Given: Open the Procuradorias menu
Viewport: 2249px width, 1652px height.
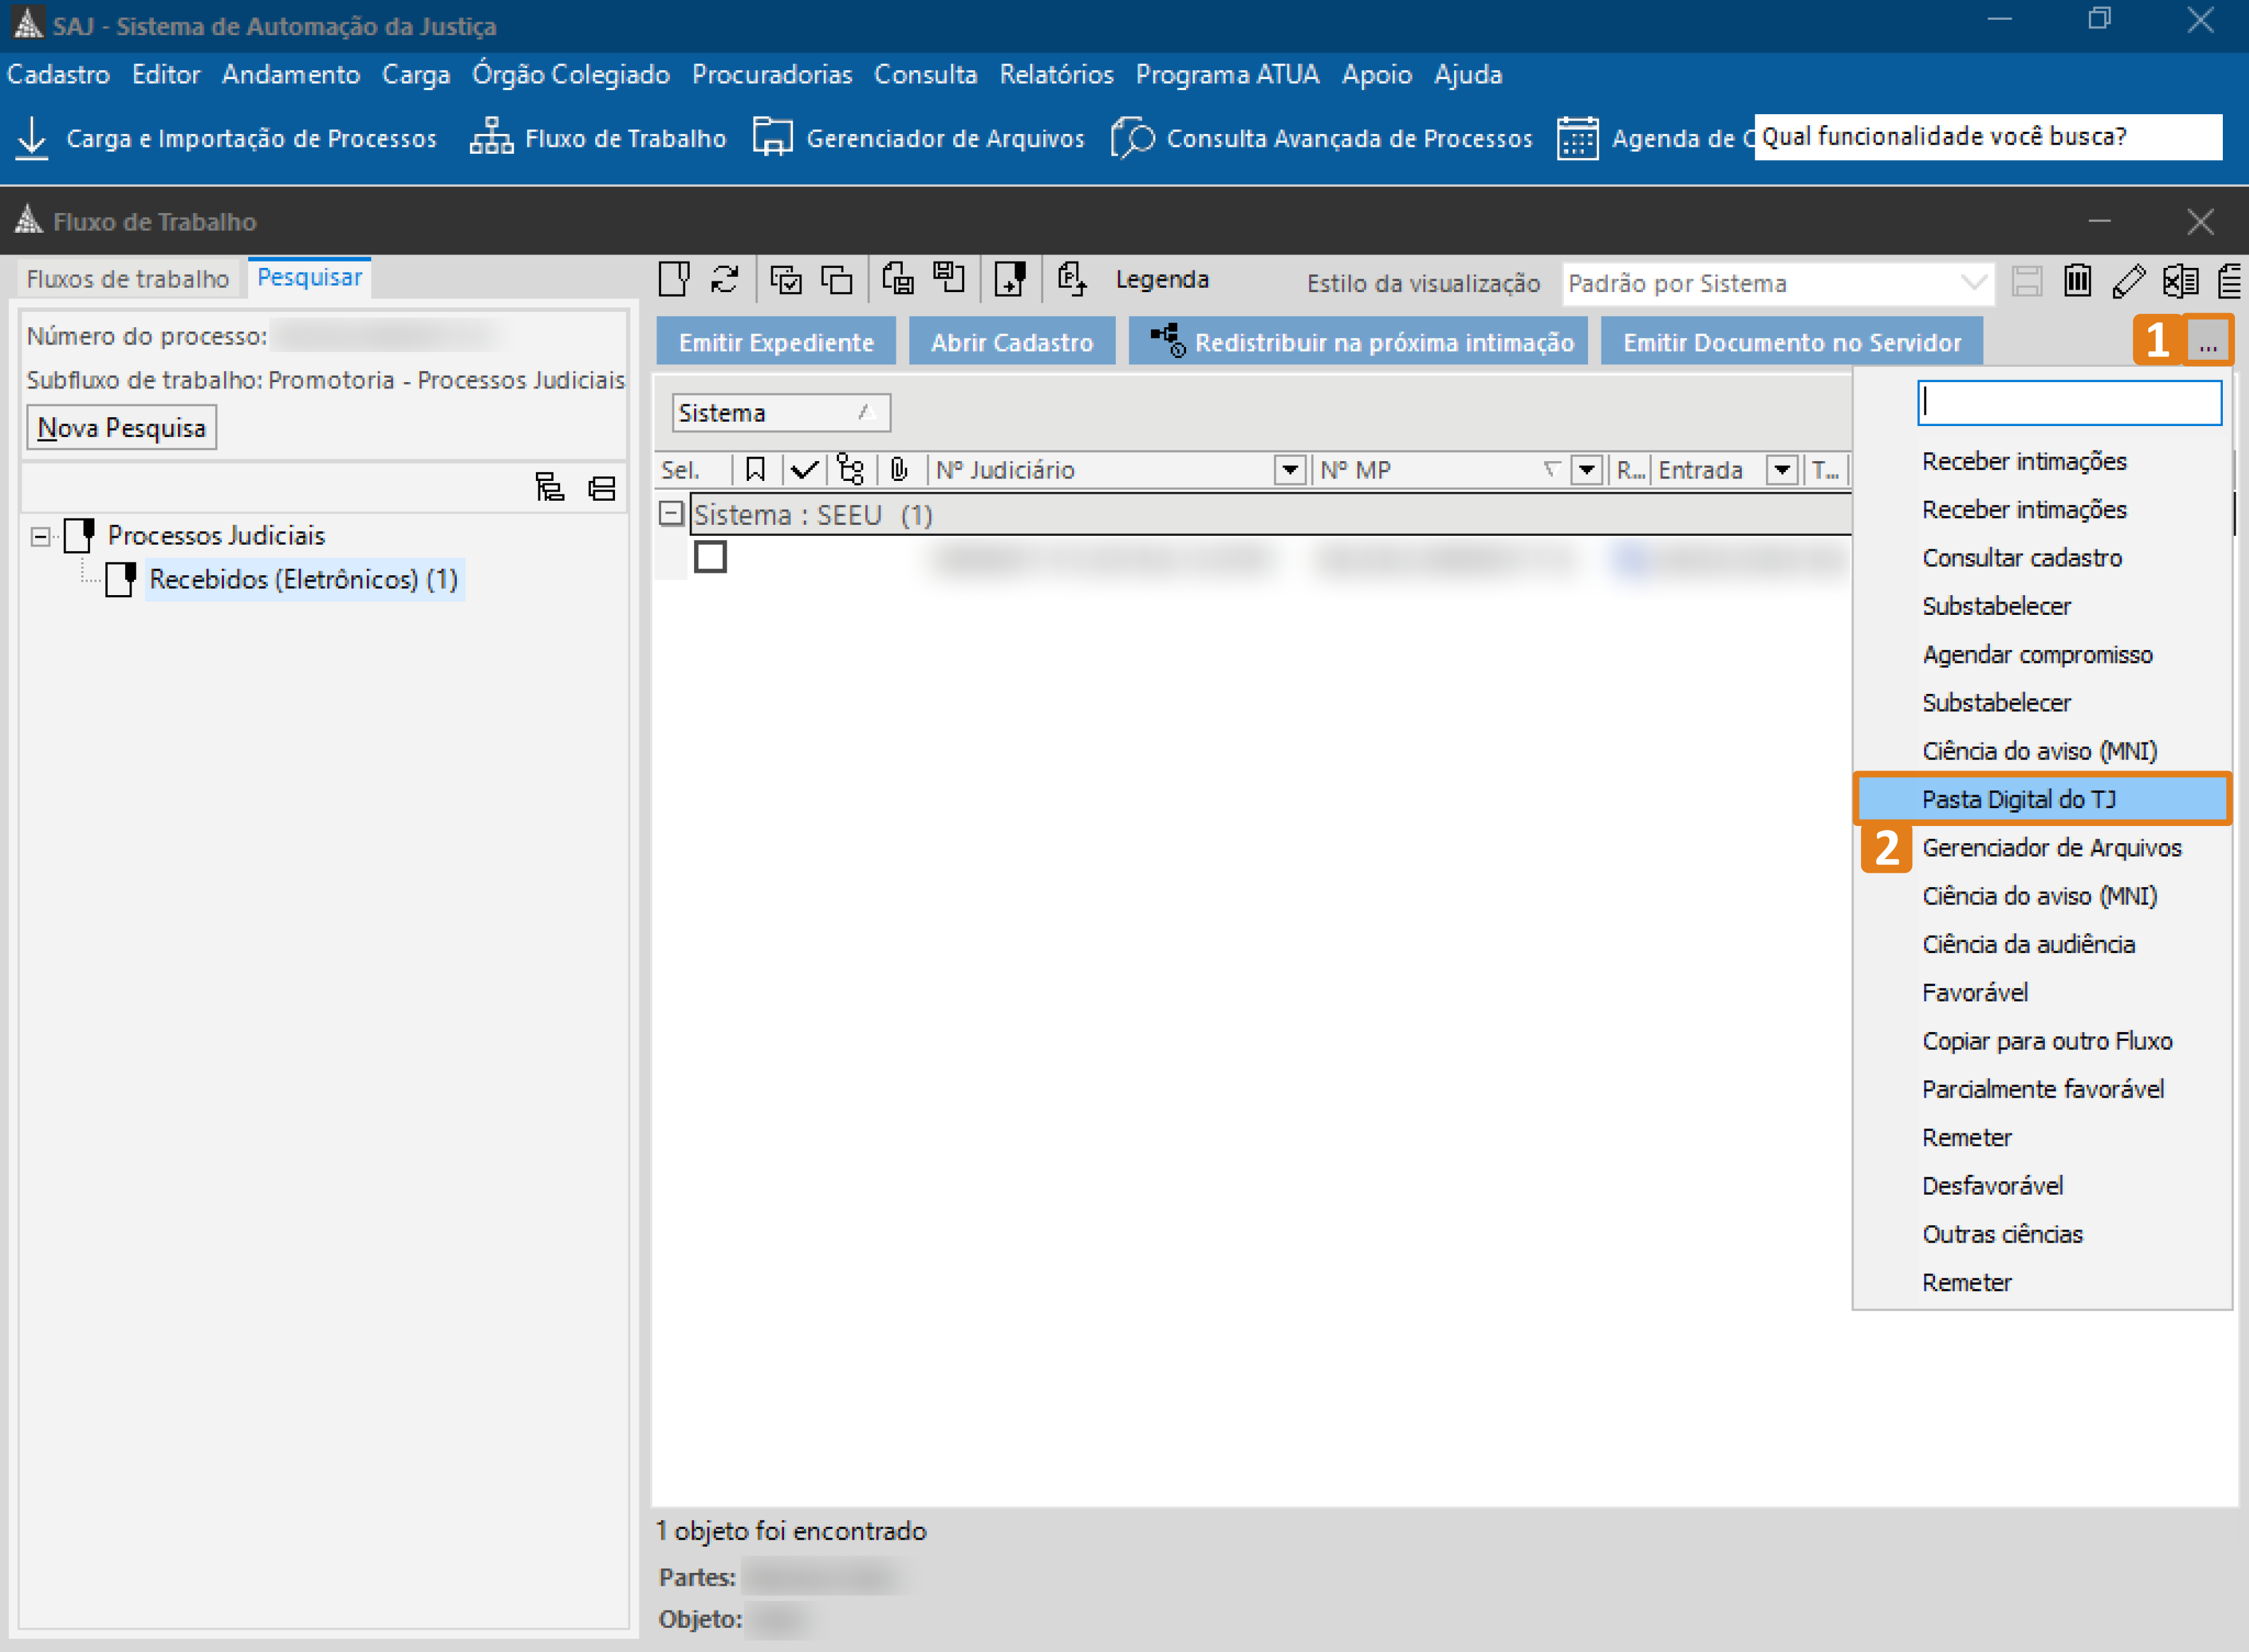Looking at the screenshot, I should 771,74.
